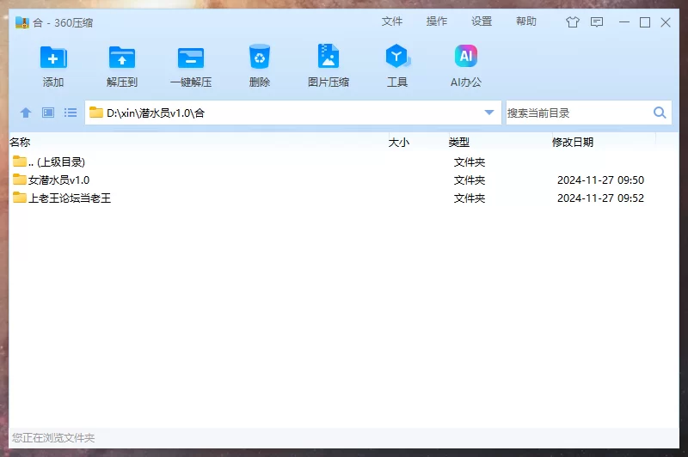This screenshot has height=457, width=688.
Task: Click the 搜索当前目录 search input field
Action: point(576,113)
